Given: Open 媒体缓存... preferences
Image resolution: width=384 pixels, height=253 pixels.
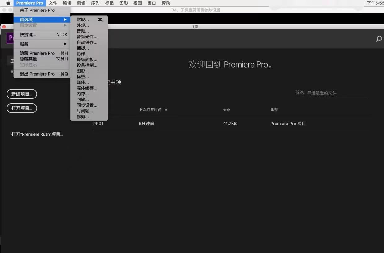Looking at the screenshot, I should [x=89, y=88].
